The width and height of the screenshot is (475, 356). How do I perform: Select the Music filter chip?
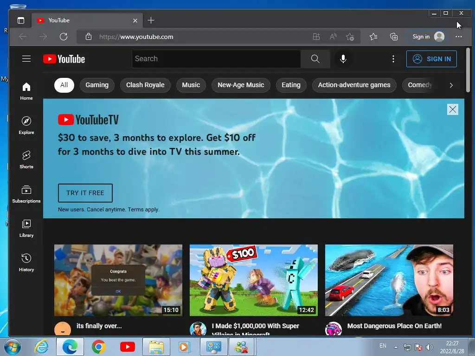pyautogui.click(x=191, y=85)
